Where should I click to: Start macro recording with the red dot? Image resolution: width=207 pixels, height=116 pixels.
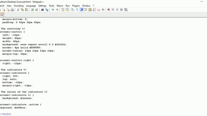[109, 10]
